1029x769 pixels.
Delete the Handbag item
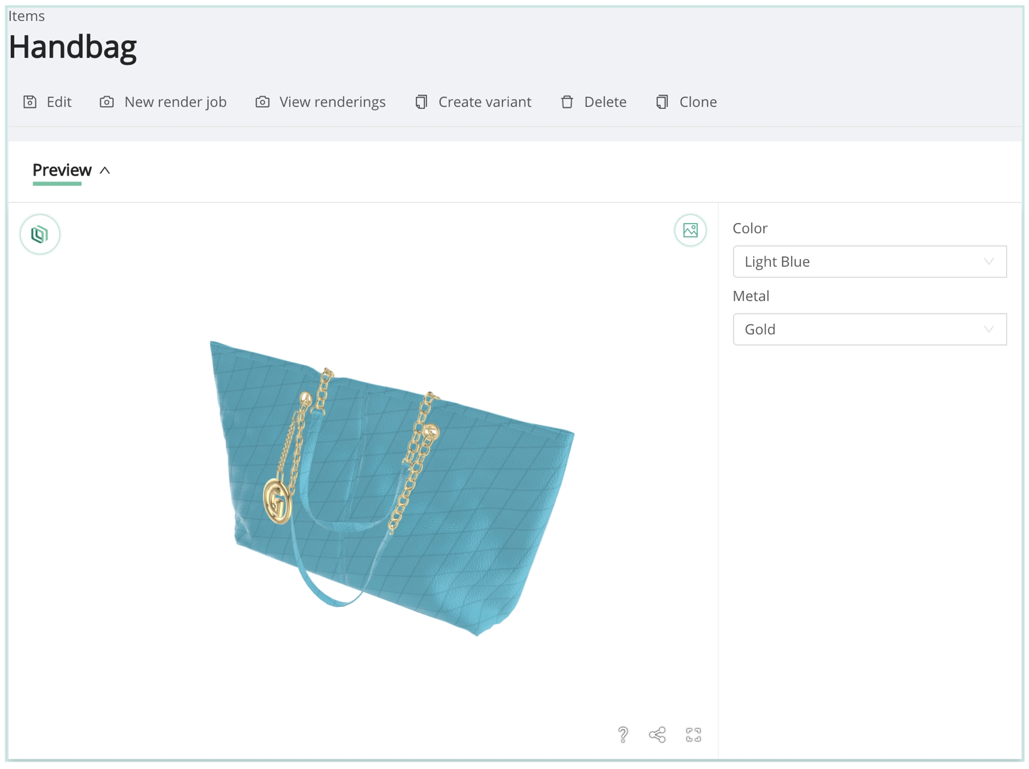pyautogui.click(x=593, y=102)
